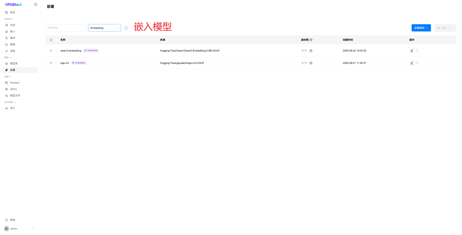Select the qwen3-embedding row checkbox
The image size is (462, 235).
(56, 50)
